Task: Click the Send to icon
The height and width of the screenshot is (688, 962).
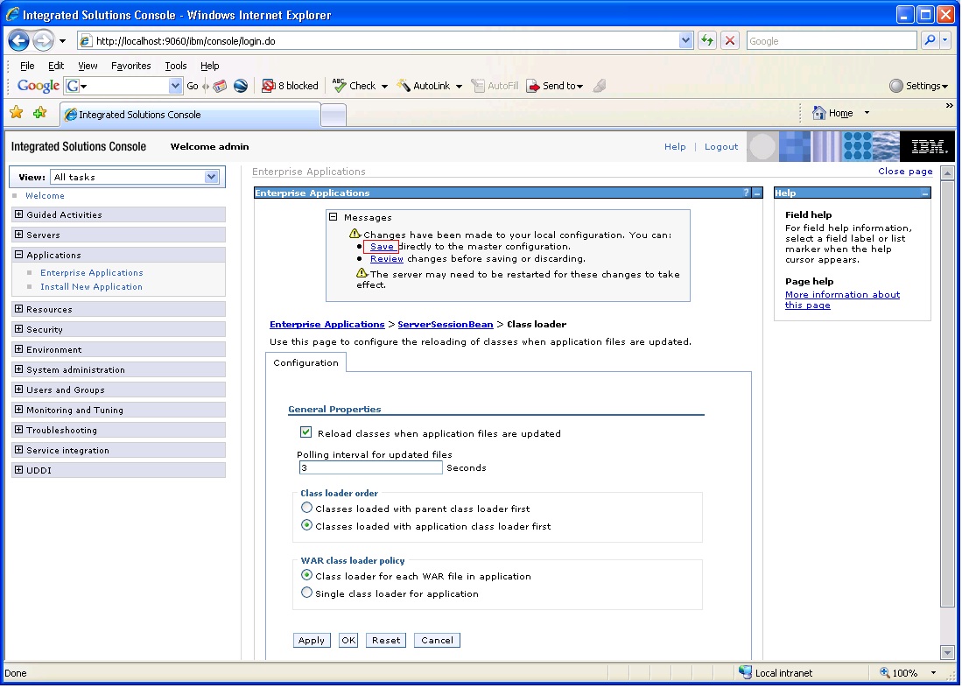Action: coord(533,86)
